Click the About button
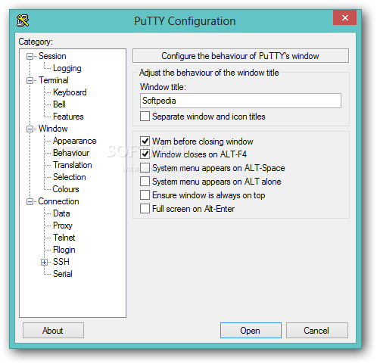The width and height of the screenshot is (377, 364). [53, 331]
